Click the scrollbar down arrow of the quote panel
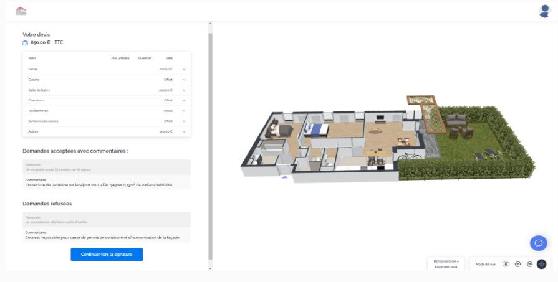 (x=210, y=268)
